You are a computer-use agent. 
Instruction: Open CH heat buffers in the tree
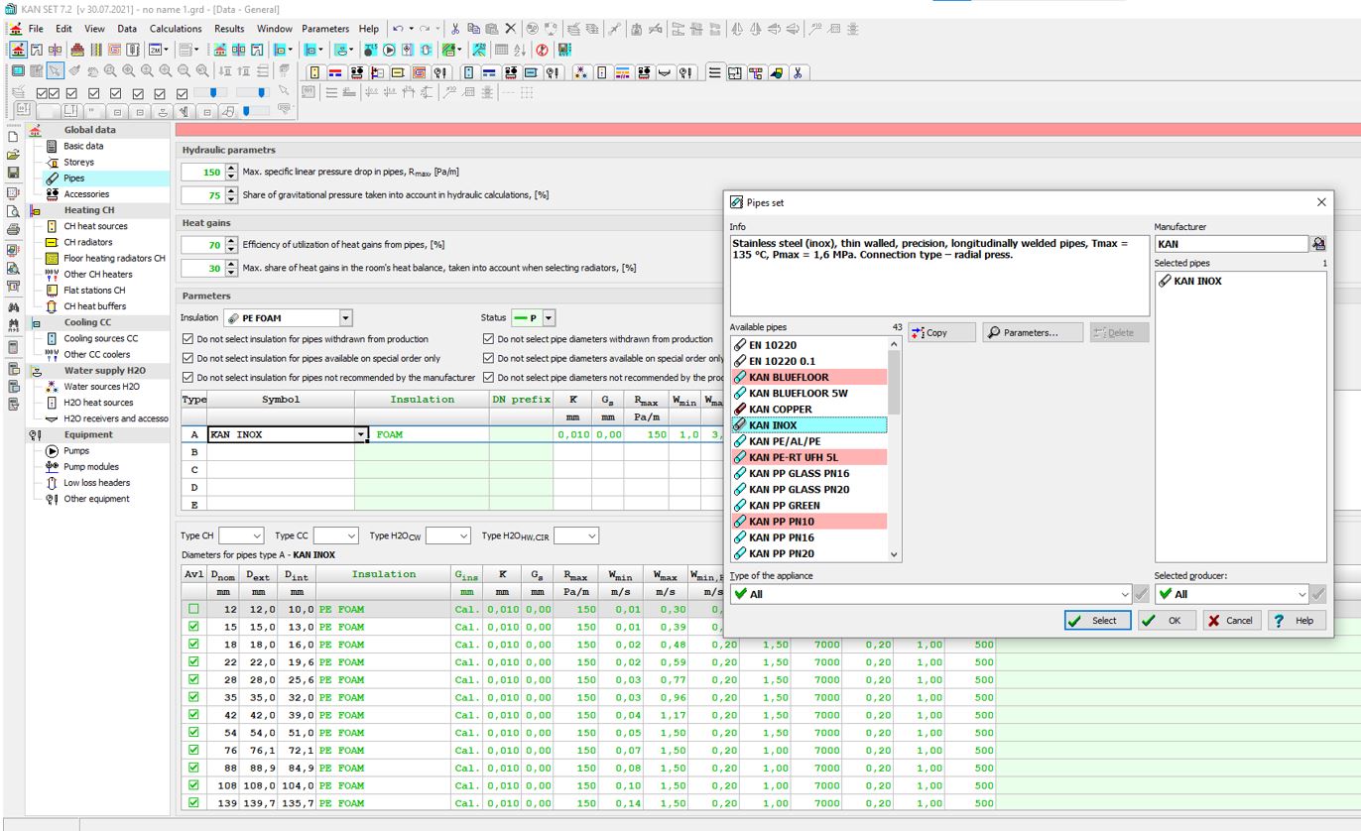tap(95, 306)
